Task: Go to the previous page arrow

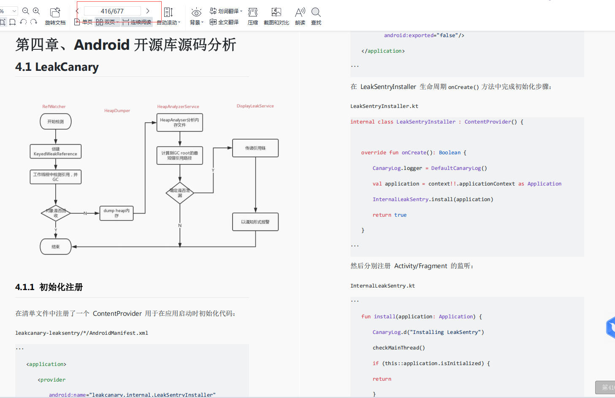Action: (77, 11)
